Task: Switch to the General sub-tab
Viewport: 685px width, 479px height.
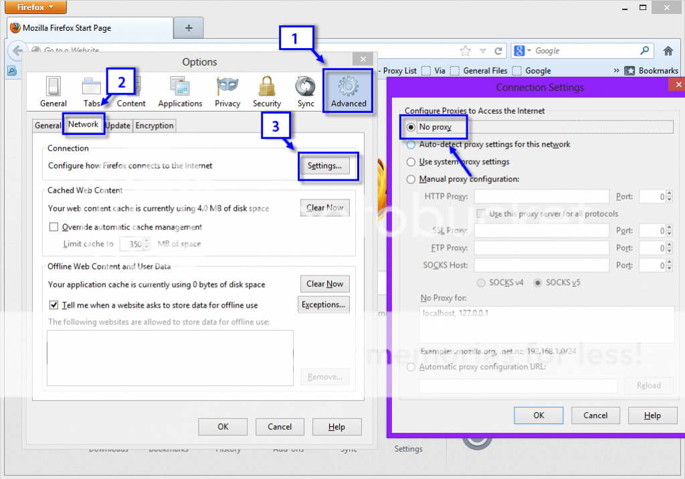Action: click(47, 125)
